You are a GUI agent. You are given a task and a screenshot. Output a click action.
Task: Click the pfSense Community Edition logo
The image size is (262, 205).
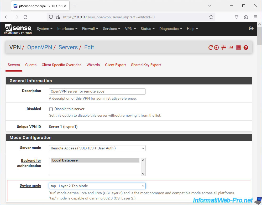point(18,29)
